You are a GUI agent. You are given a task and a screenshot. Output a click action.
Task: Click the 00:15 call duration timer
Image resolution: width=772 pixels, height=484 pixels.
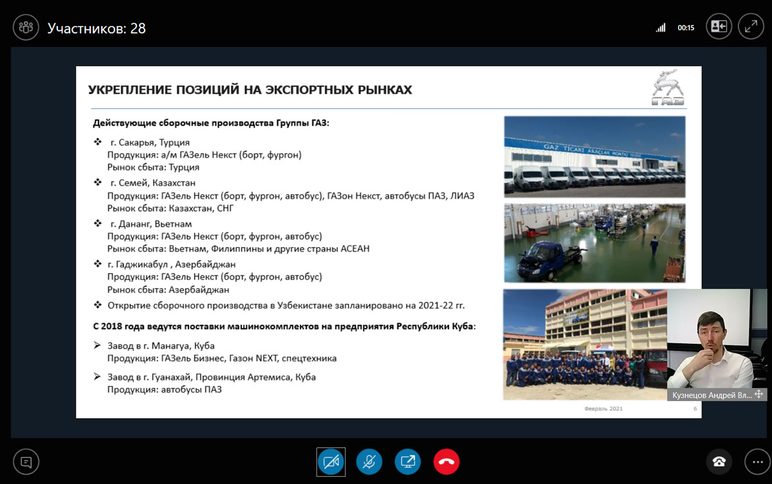click(686, 28)
